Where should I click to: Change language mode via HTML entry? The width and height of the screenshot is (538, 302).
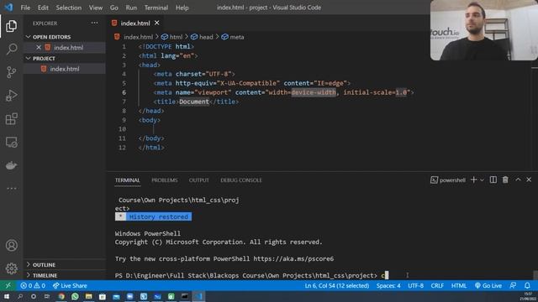pos(459,285)
